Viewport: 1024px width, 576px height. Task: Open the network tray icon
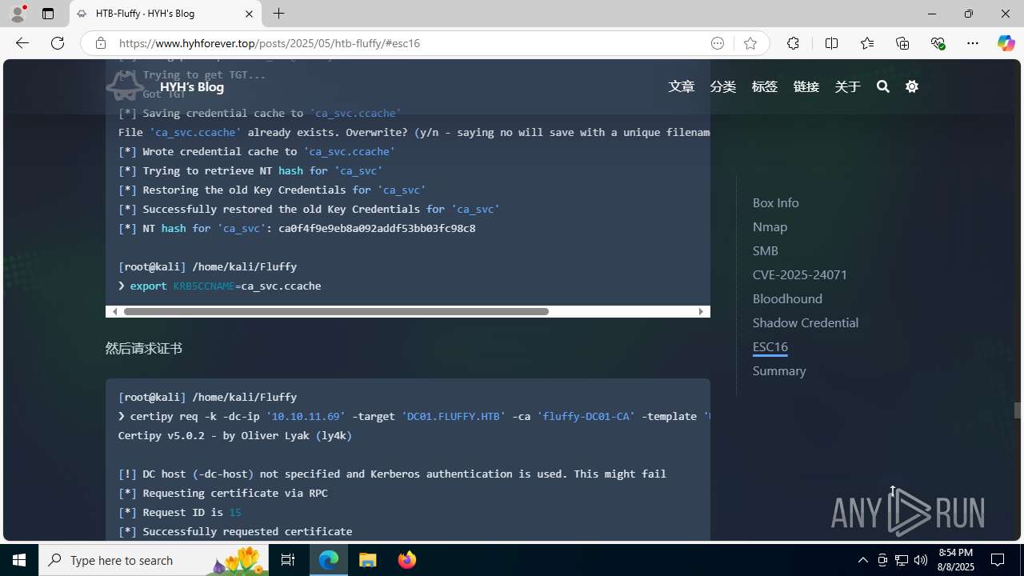(x=902, y=560)
